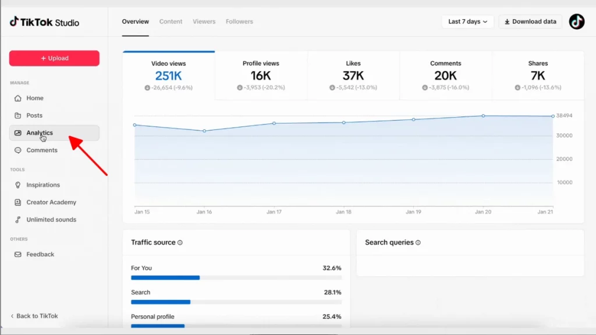Open the TikTok profile avatar icon
This screenshot has width=596, height=335.
click(576, 22)
